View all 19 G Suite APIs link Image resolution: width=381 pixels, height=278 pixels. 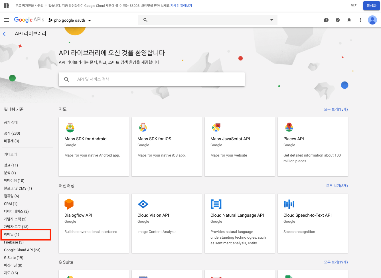[336, 262]
